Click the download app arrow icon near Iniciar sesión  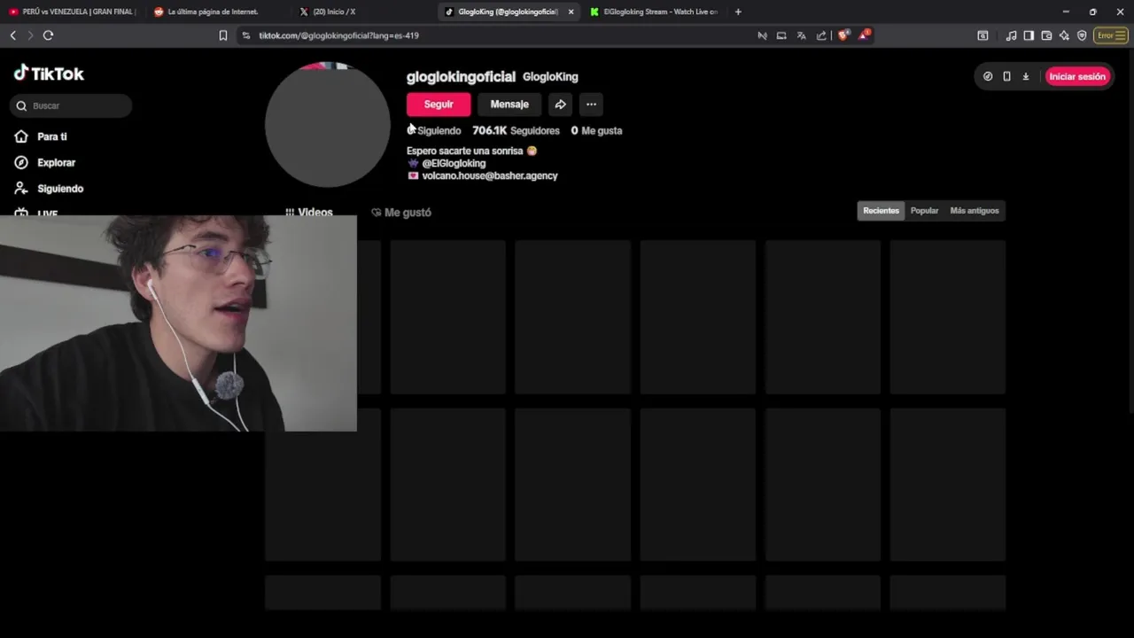click(1026, 76)
